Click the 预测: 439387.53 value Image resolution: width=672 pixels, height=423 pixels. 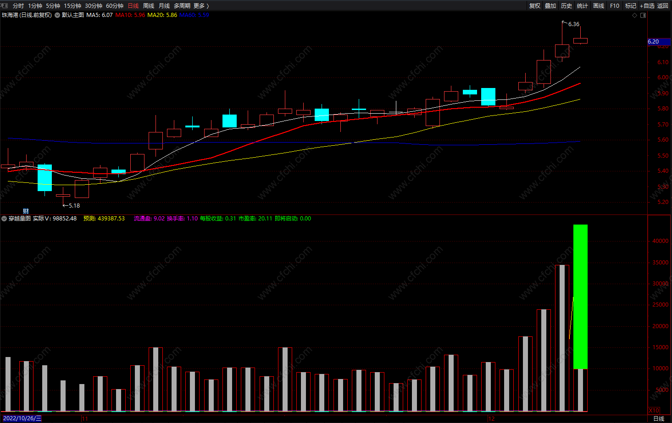tap(104, 219)
